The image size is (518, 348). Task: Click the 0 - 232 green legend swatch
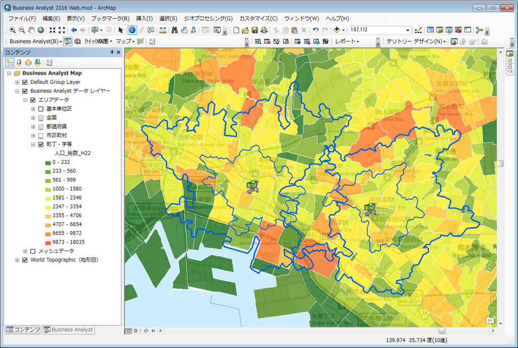(48, 163)
